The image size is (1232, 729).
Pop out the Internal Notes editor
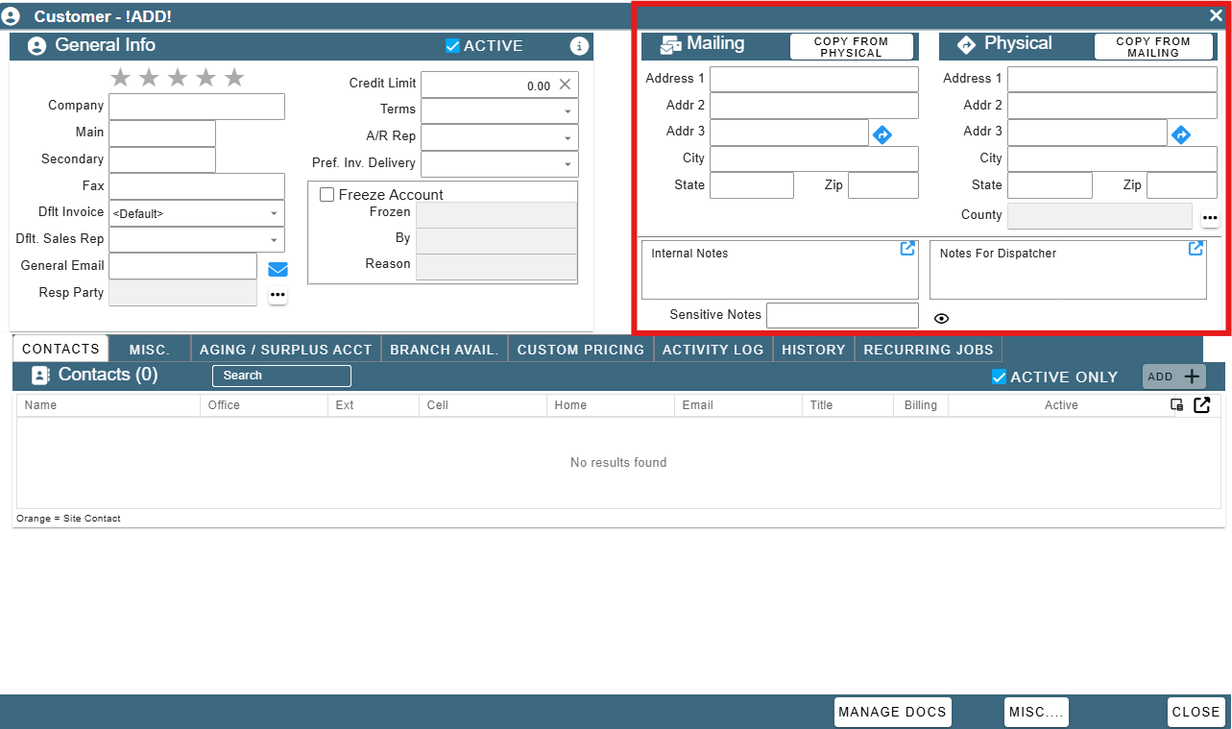click(907, 249)
